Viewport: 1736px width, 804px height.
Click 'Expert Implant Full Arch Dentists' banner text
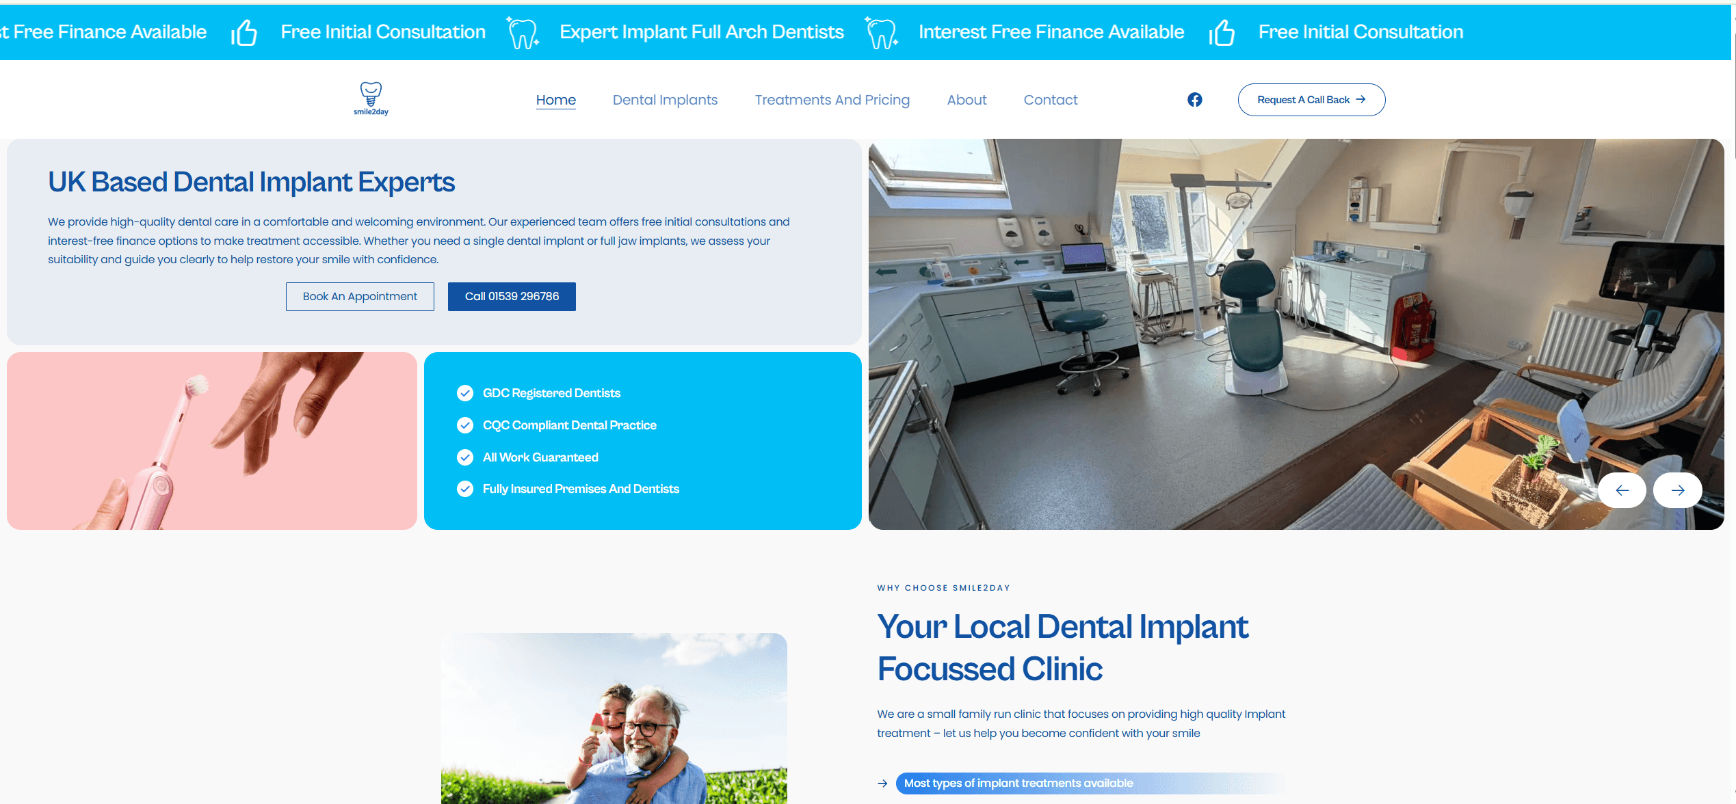coord(702,32)
